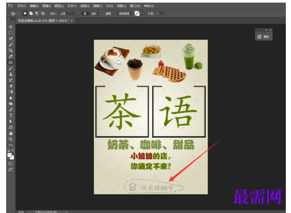This screenshot has height=213, width=291.
Task: Open the 滤镜 (Filter) menu
Action: (98, 6)
